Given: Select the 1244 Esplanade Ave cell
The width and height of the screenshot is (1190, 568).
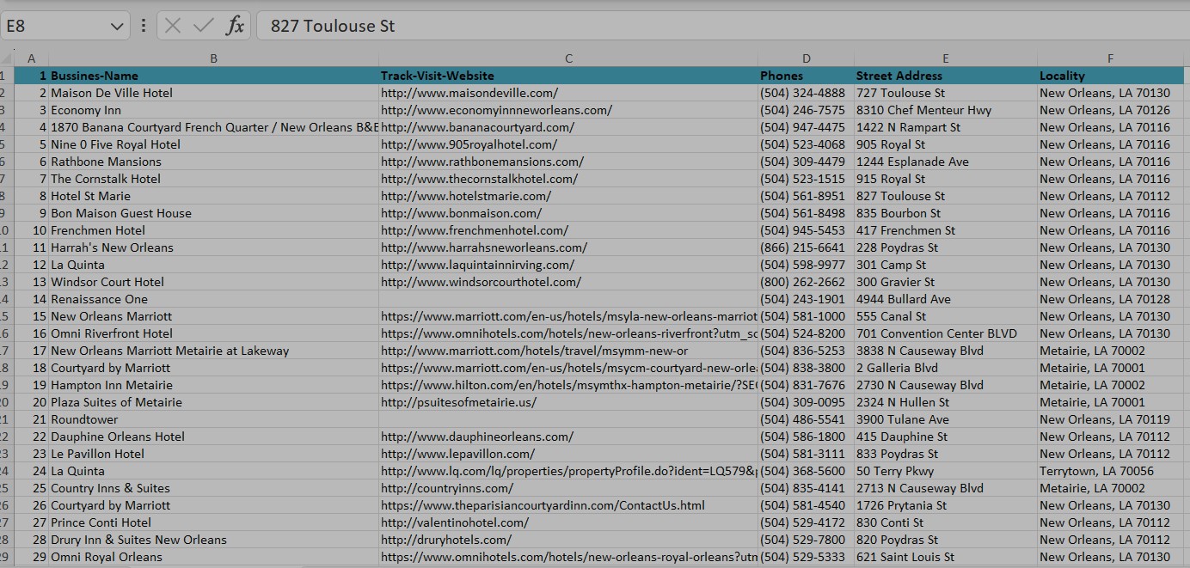Looking at the screenshot, I should tap(946, 162).
